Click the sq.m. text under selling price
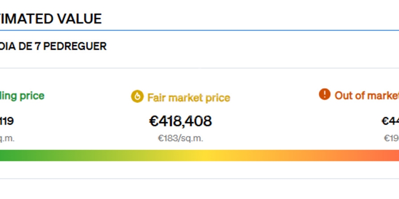This screenshot has height=199, width=399. (x=7, y=138)
